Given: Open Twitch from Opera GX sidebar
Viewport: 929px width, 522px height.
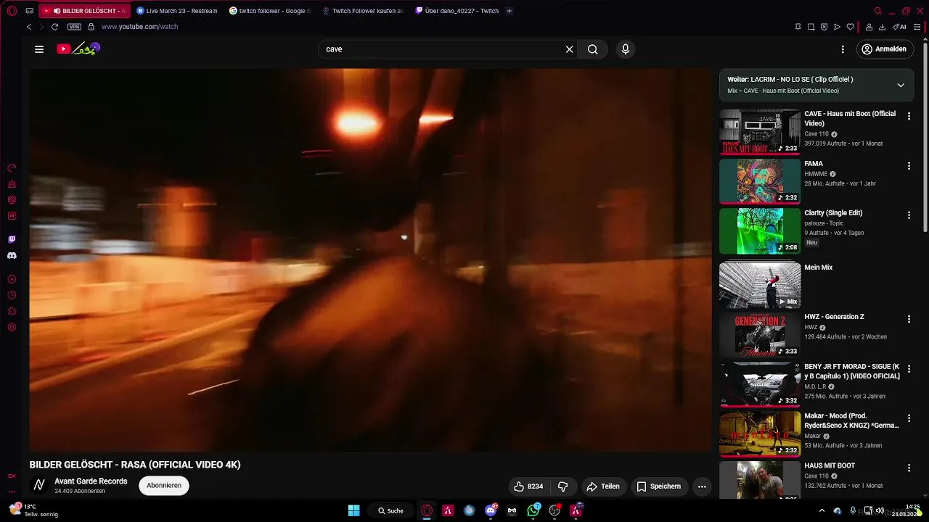Looking at the screenshot, I should pos(12,240).
